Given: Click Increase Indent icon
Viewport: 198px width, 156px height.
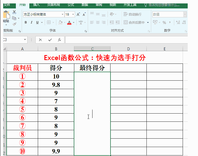Looking at the screenshot, I should click(118, 22).
